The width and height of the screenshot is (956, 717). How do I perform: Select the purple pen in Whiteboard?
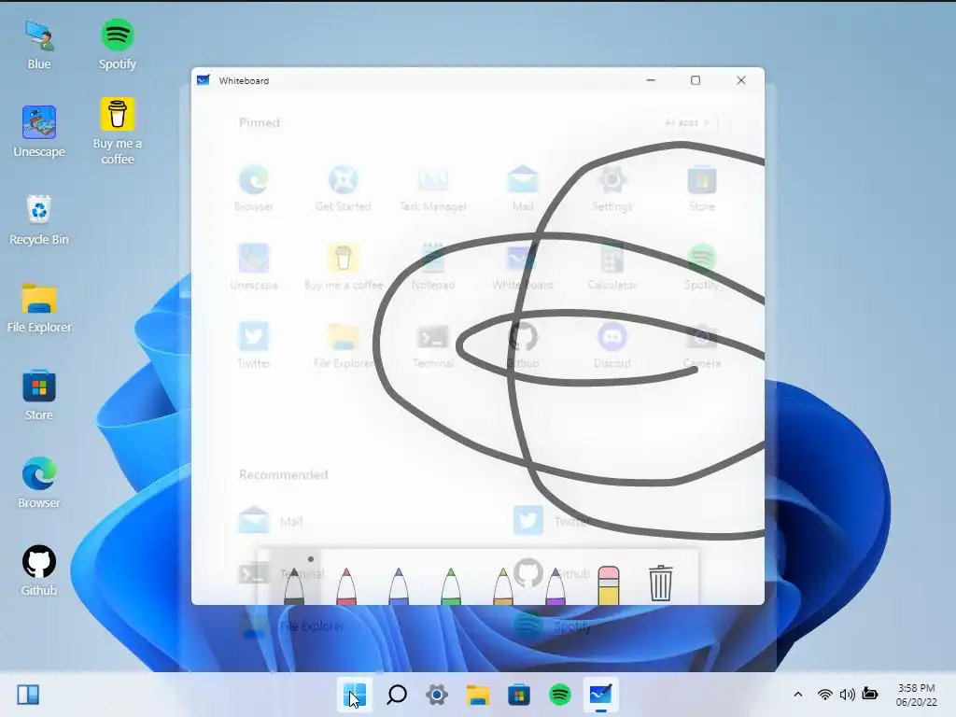(555, 586)
